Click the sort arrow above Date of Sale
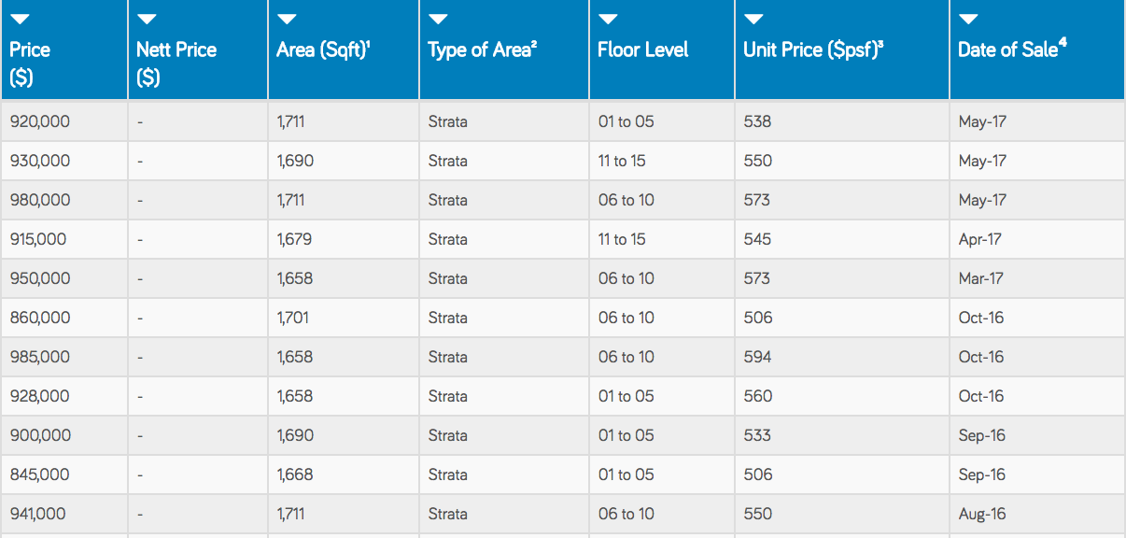Viewport: 1126px width, 538px height. tap(968, 20)
